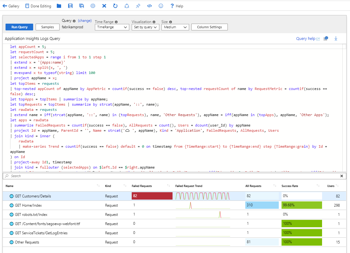The height and width of the screenshot is (253, 350).
Task: Go back to the Gallery
Action: pyautogui.click(x=11, y=6)
